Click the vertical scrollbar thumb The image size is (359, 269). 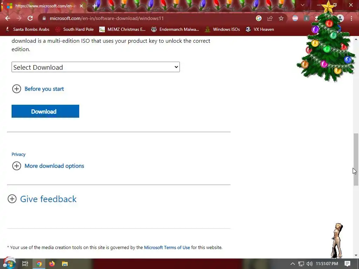[x=356, y=159]
